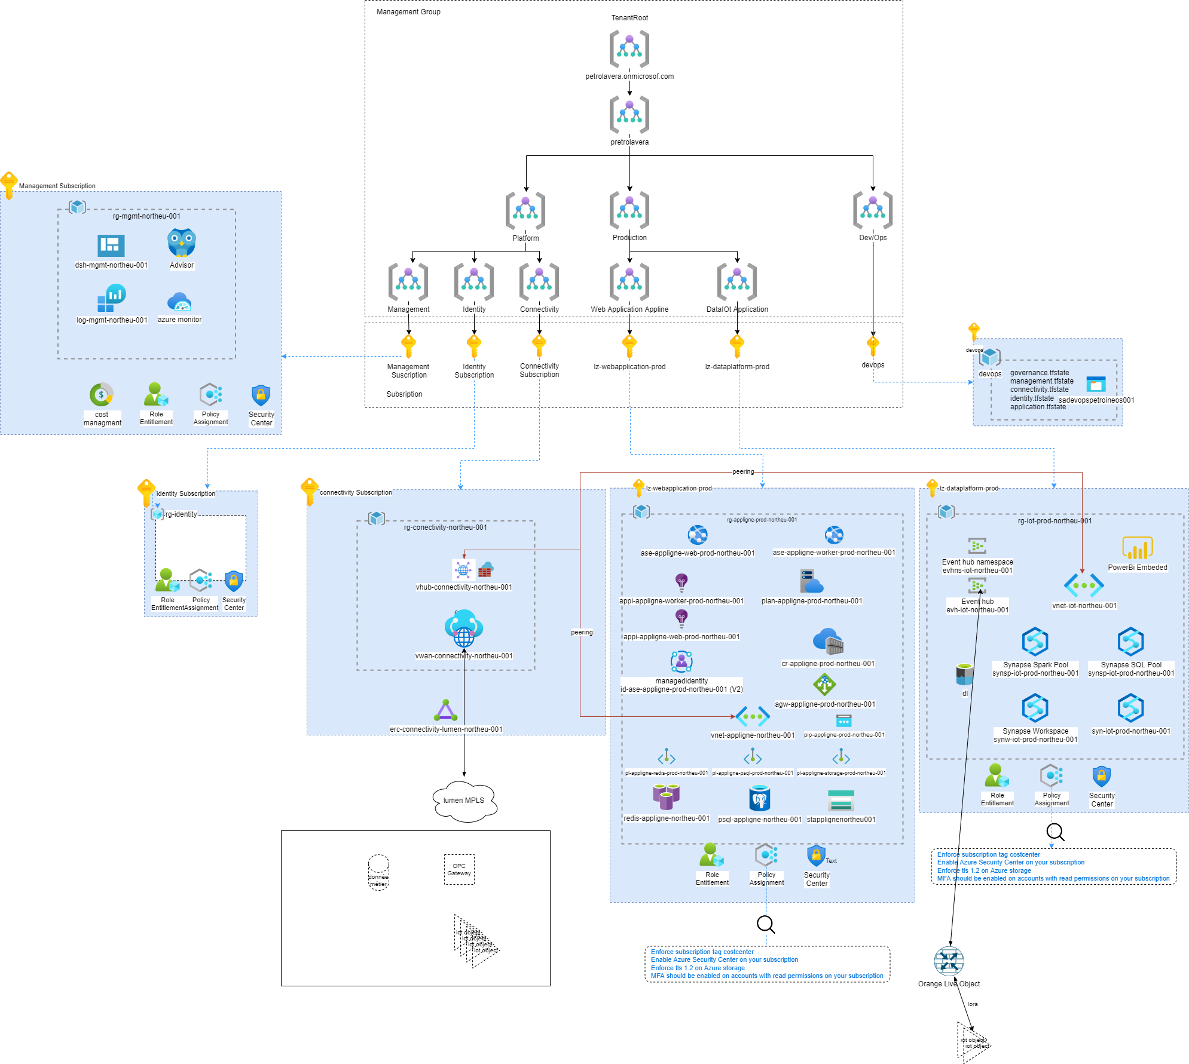Click the sadevopspetroineos001 storage account icon
Screen dimensions: 1189x1064
[x=1096, y=384]
